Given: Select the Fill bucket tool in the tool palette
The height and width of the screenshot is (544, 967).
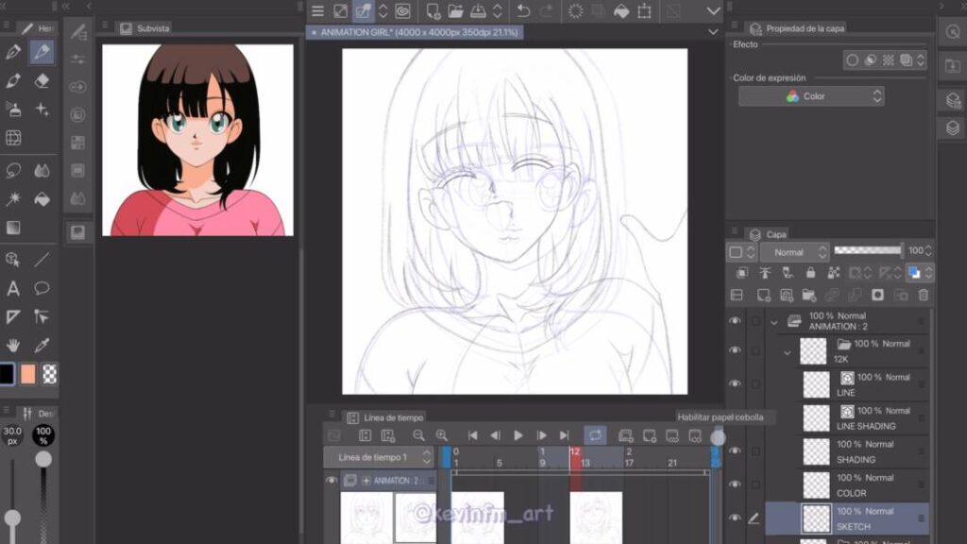Looking at the screenshot, I should point(42,198).
